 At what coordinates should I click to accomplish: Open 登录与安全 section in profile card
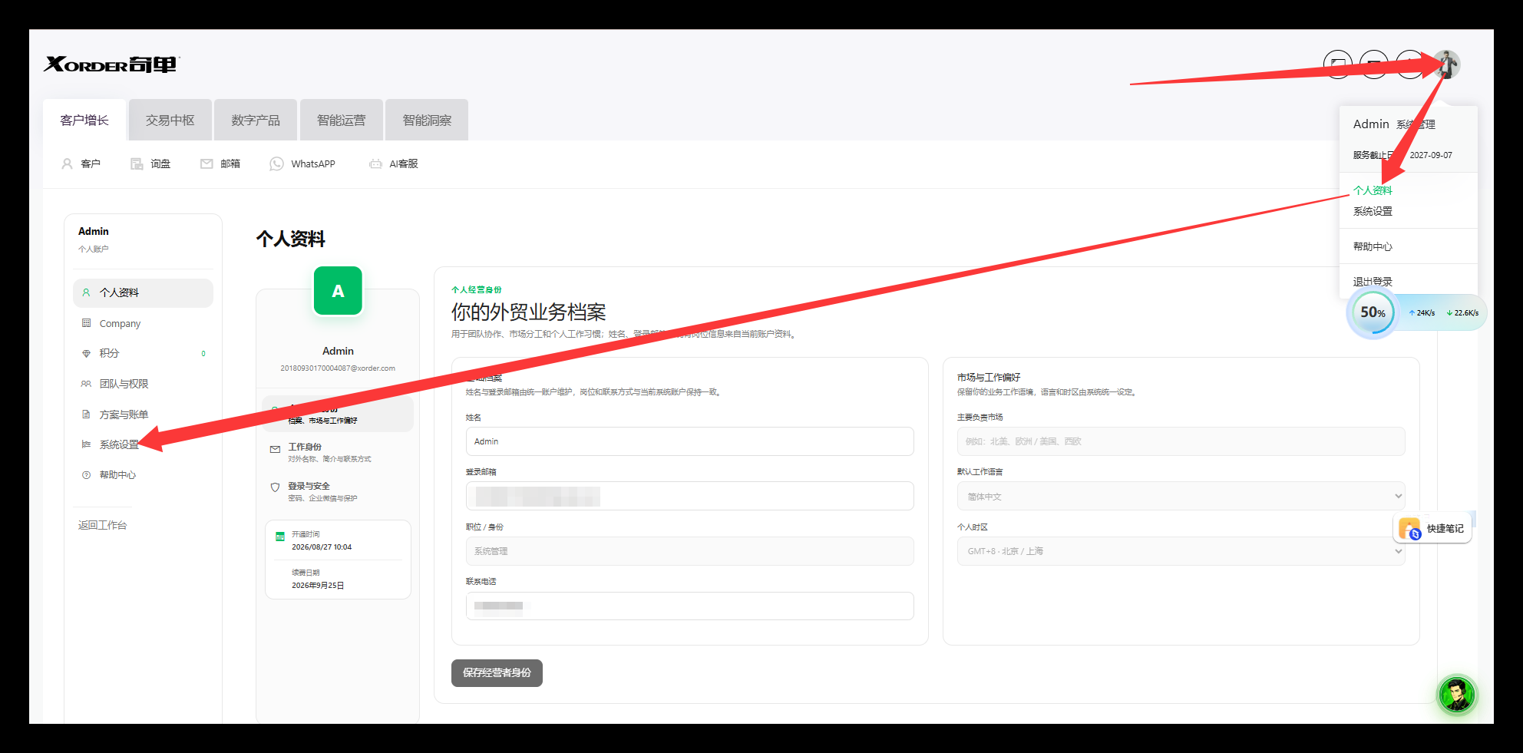(x=338, y=491)
